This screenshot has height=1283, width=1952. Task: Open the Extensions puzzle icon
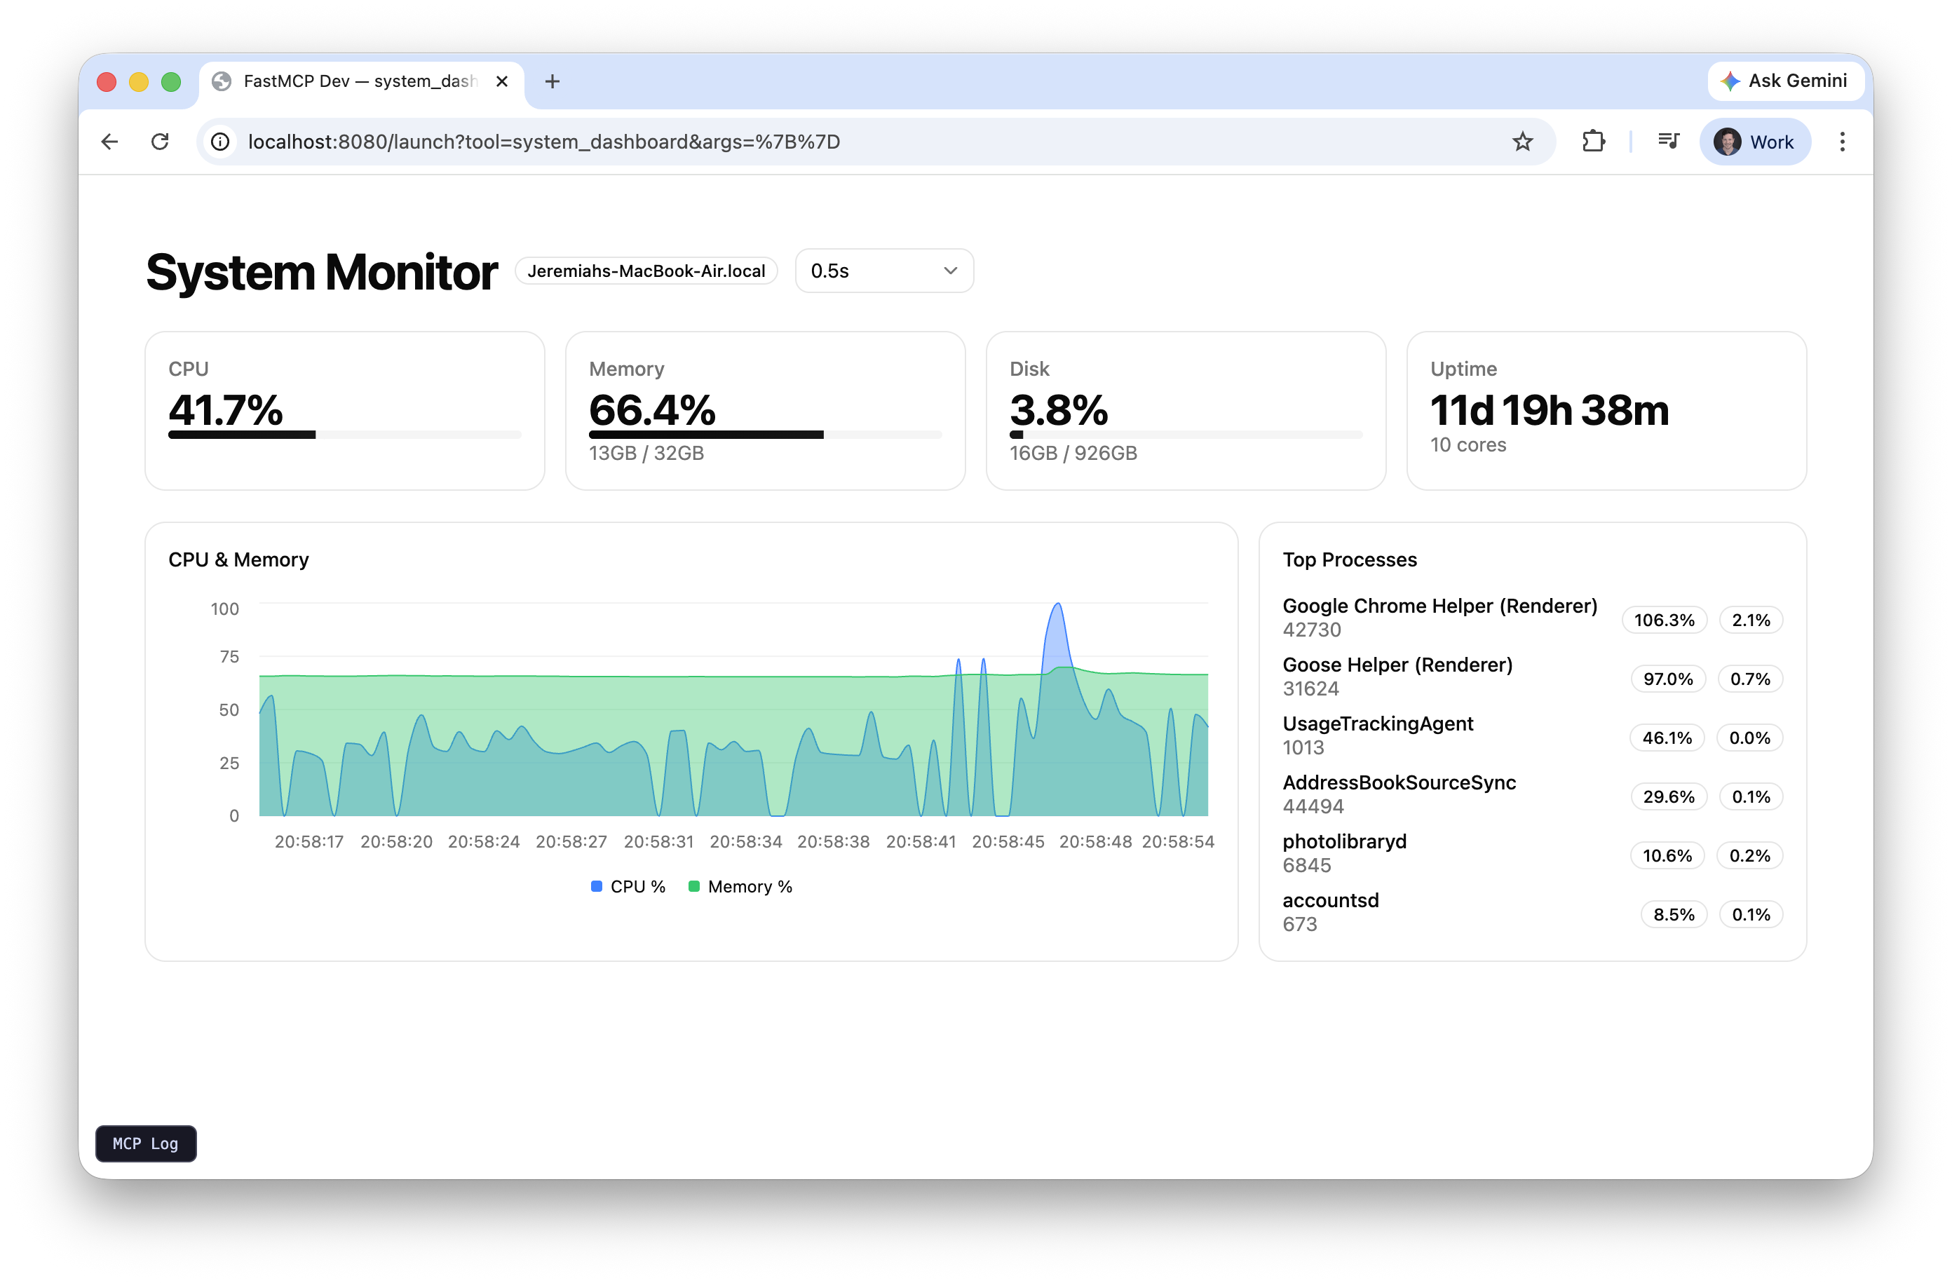[1593, 142]
